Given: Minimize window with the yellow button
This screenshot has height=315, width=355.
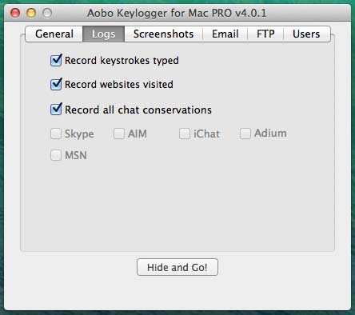Looking at the screenshot, I should click(x=31, y=13).
